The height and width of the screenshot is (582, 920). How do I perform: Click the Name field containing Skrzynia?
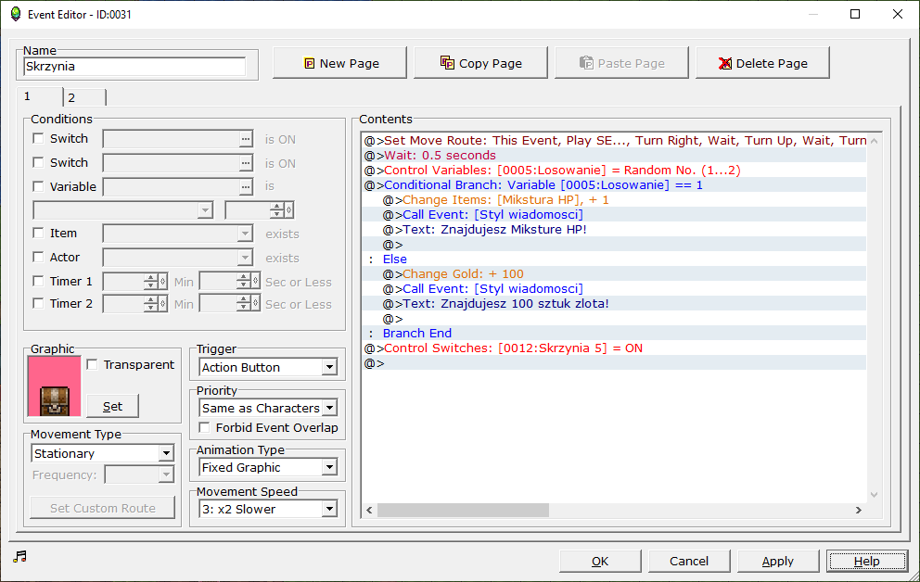click(x=134, y=67)
